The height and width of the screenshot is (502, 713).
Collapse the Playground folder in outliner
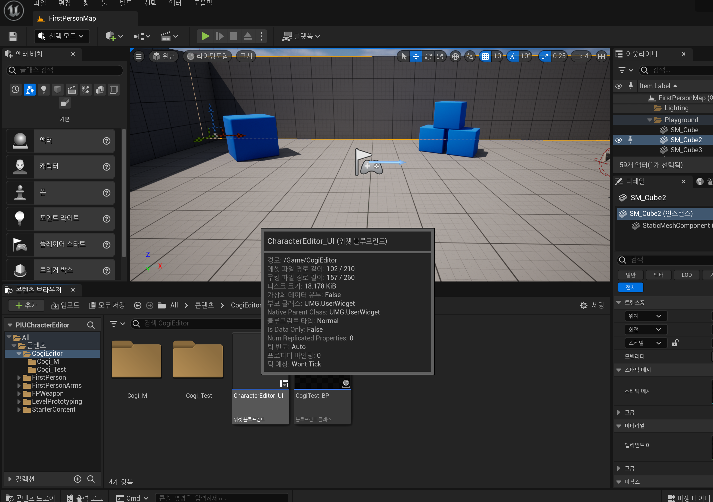click(649, 120)
